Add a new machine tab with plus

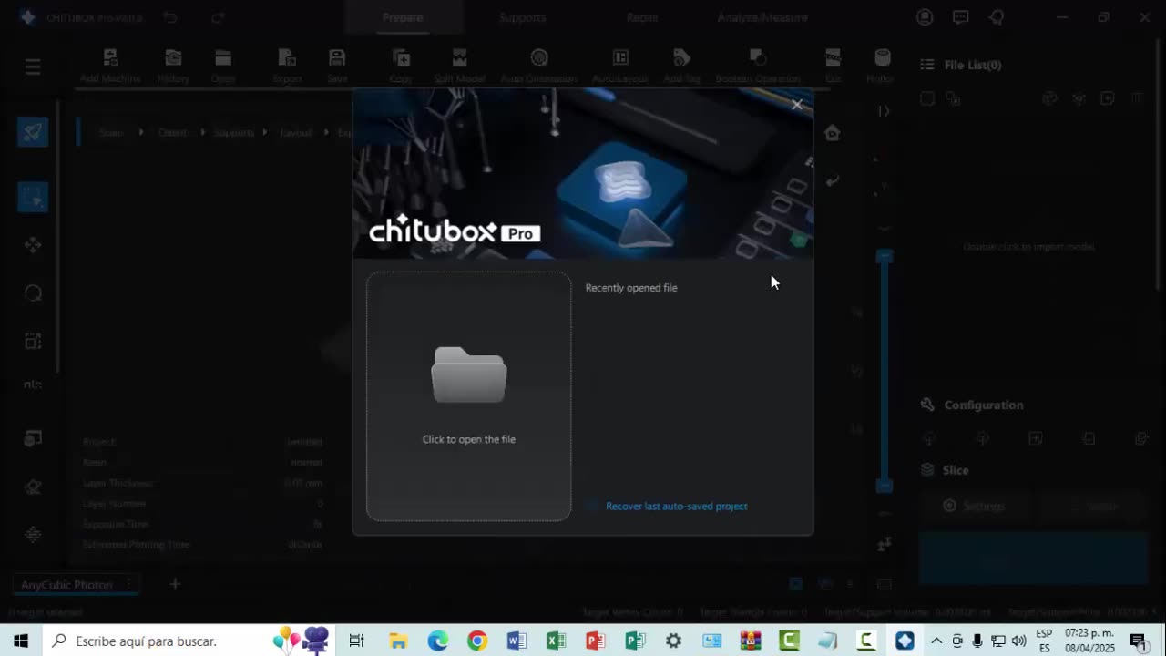click(175, 584)
